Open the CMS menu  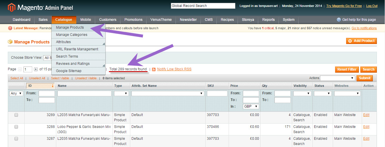coord(209,20)
